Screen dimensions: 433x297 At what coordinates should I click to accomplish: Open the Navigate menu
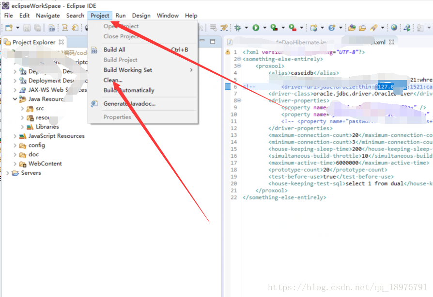point(48,16)
